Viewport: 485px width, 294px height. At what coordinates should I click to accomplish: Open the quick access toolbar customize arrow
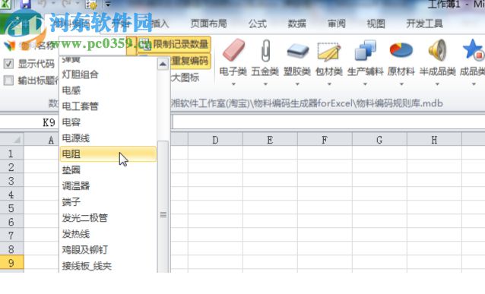click(x=108, y=4)
